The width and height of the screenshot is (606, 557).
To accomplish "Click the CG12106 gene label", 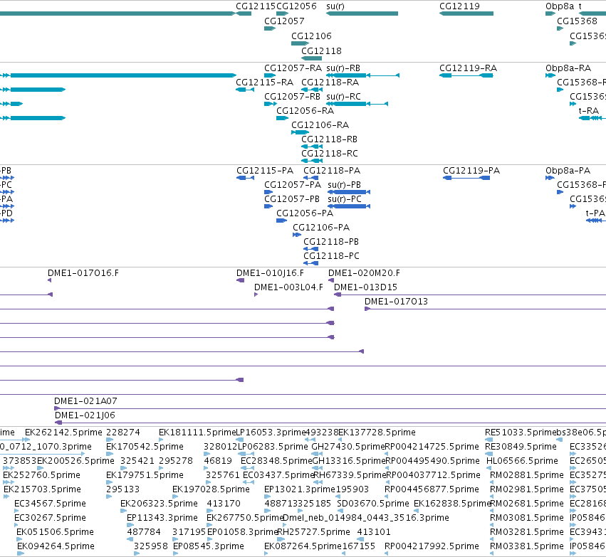I will click(x=311, y=36).
